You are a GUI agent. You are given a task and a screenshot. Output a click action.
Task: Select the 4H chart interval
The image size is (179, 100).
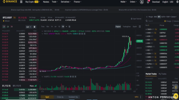coord(55,27)
